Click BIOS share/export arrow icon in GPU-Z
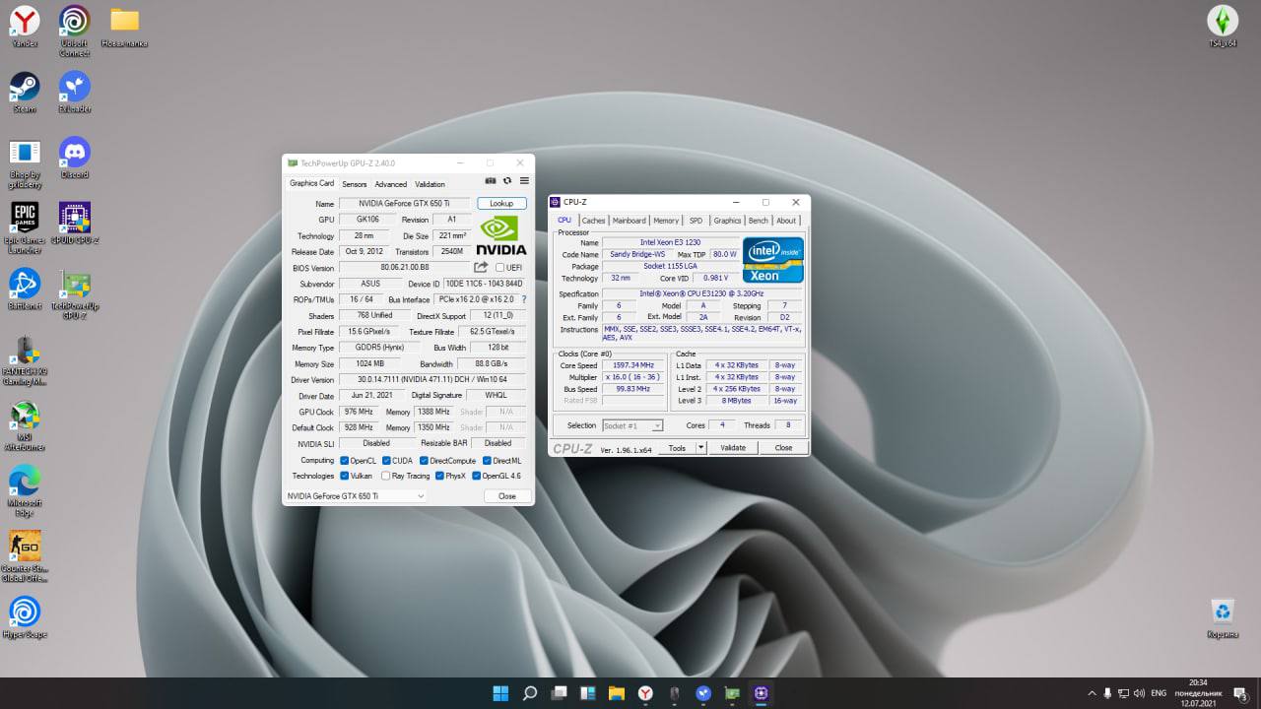 481,267
